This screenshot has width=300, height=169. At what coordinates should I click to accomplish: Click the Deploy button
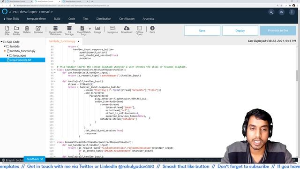click(240, 31)
